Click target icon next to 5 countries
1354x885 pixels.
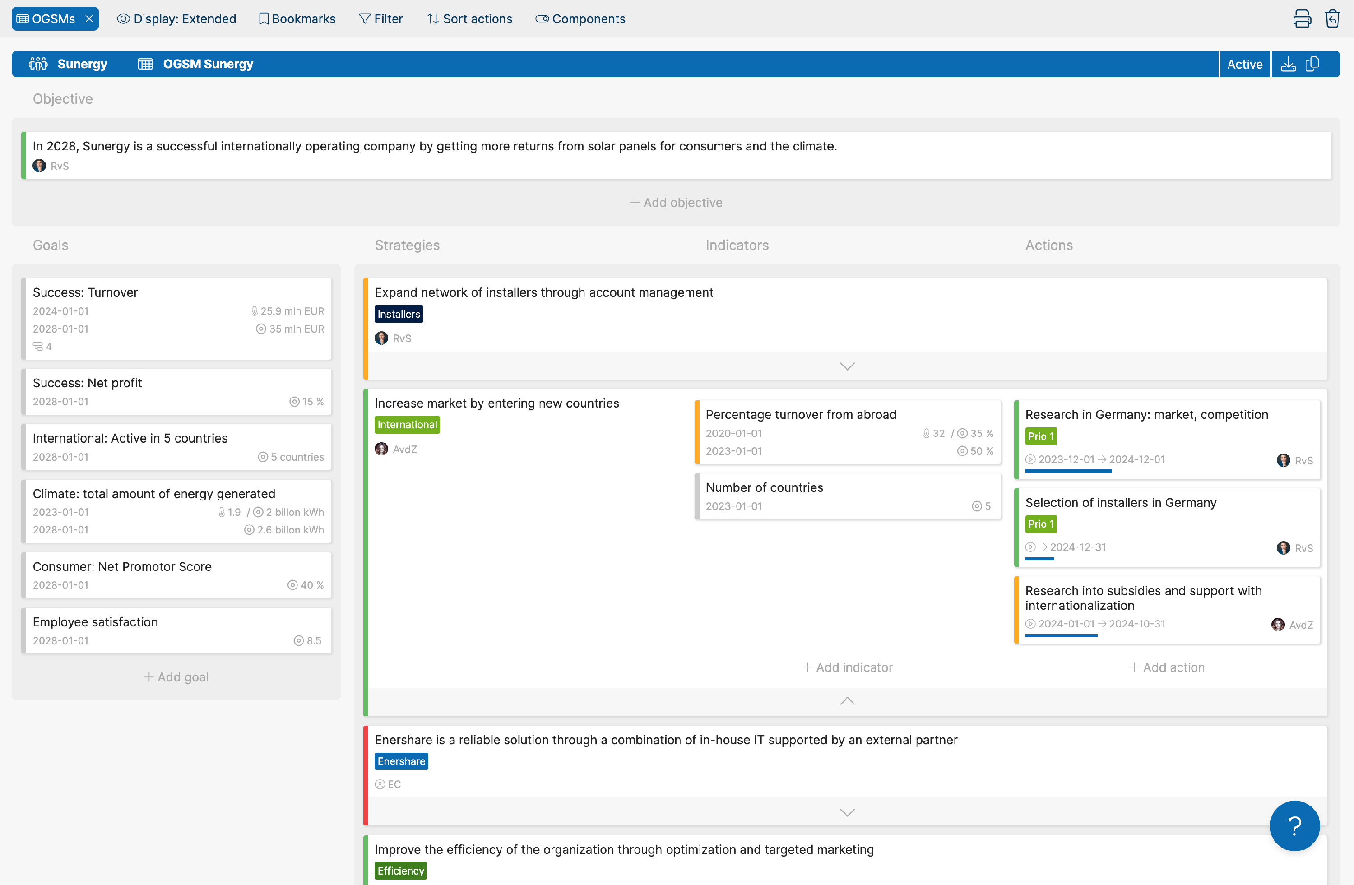click(x=263, y=457)
